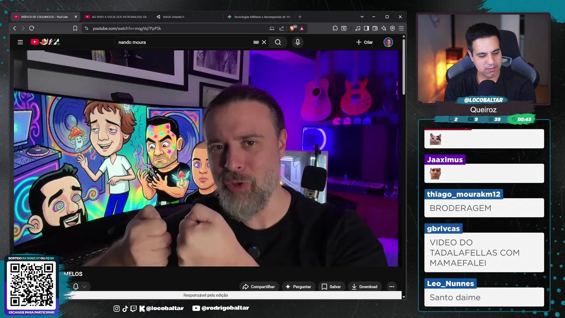565x318 pixels.
Task: Bookmark this page with the bookmark icon
Action: click(75, 28)
